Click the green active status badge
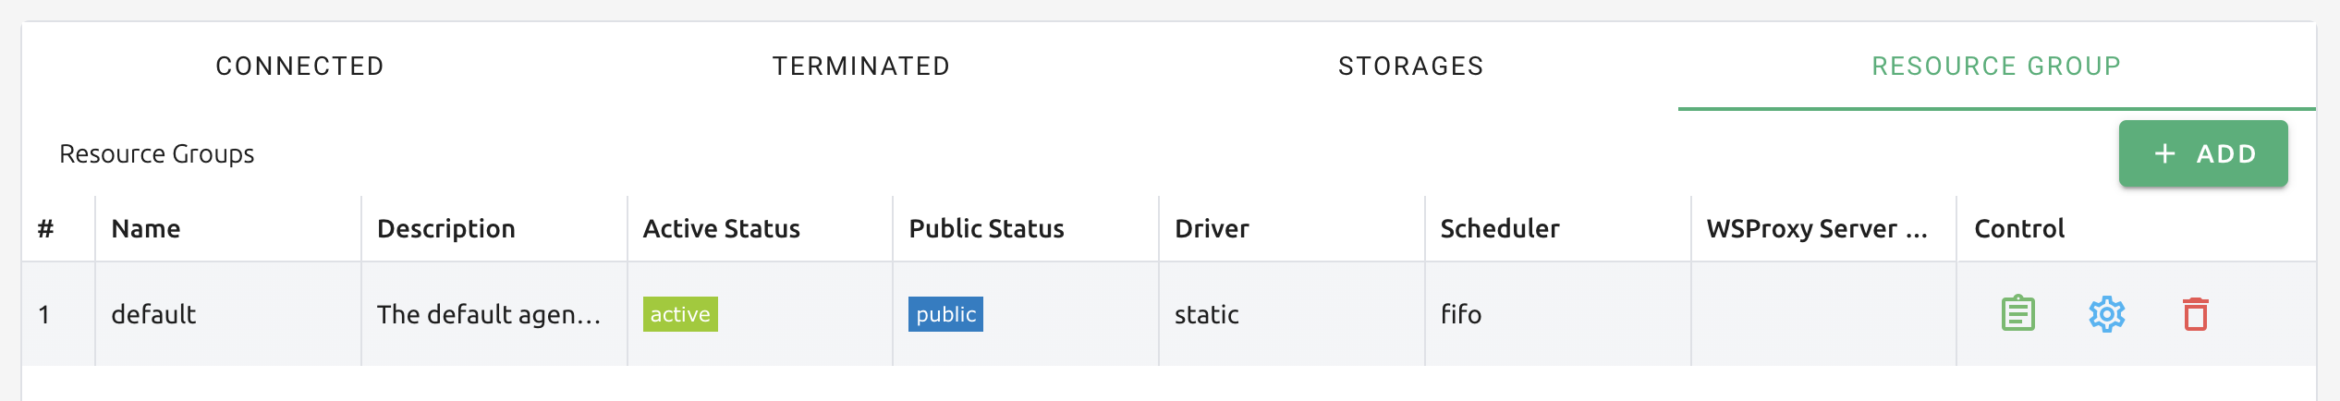The height and width of the screenshot is (401, 2340). (x=680, y=314)
